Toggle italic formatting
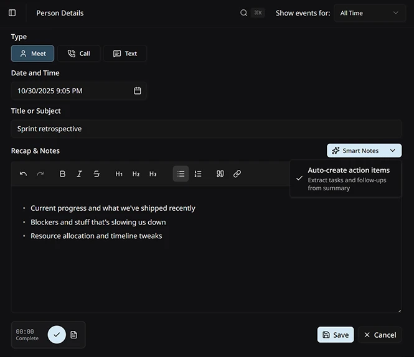 click(80, 174)
